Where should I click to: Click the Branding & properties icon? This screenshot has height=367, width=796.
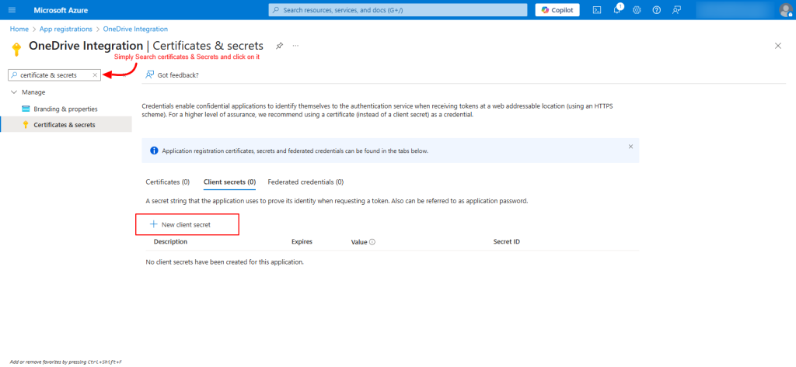tap(26, 109)
